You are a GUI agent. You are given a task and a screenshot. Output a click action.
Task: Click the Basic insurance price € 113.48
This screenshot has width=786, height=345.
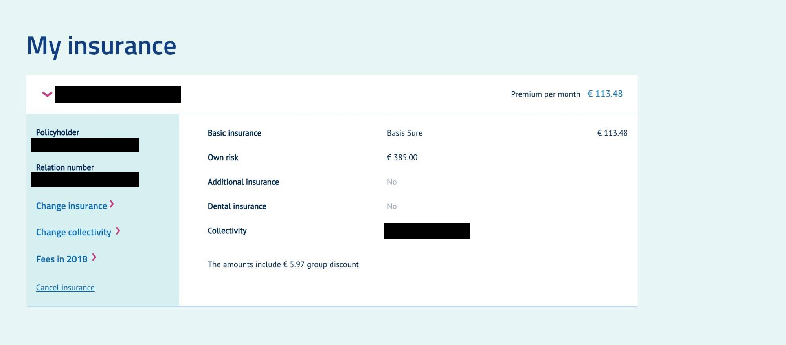[x=612, y=133]
